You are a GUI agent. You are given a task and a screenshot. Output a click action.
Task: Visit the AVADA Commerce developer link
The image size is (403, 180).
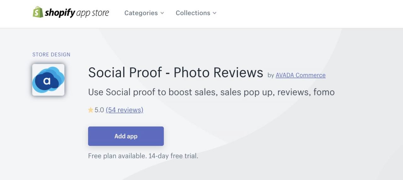pyautogui.click(x=300, y=75)
